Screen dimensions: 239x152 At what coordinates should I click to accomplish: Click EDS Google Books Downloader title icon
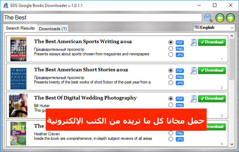click(x=6, y=5)
